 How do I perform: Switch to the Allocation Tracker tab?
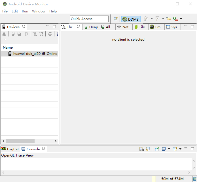tap(107, 27)
